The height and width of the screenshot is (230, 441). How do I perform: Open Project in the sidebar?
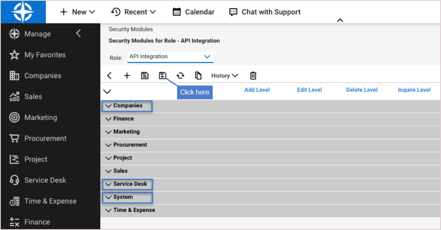pyautogui.click(x=28, y=159)
